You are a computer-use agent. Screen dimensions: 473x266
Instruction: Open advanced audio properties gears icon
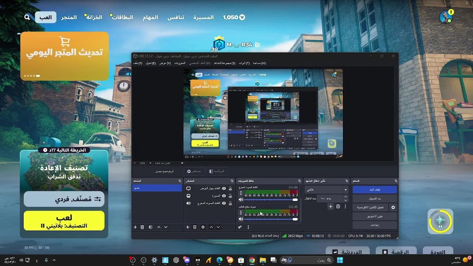click(240, 227)
